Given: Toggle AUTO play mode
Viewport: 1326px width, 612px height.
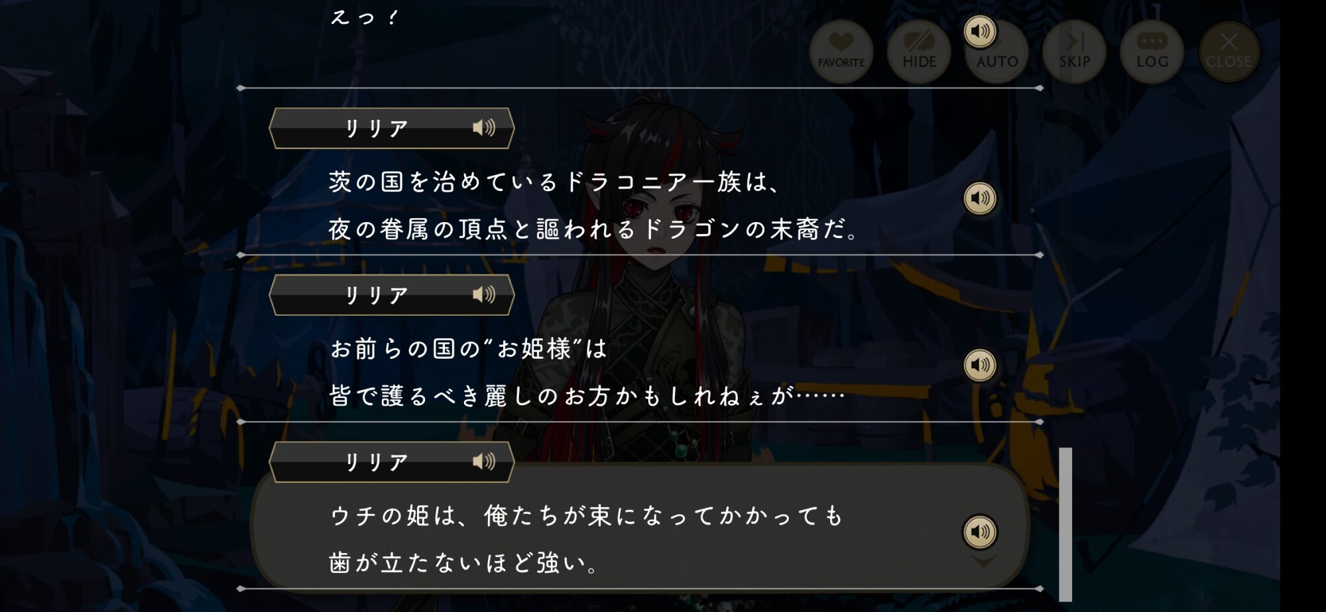Looking at the screenshot, I should pyautogui.click(x=997, y=53).
